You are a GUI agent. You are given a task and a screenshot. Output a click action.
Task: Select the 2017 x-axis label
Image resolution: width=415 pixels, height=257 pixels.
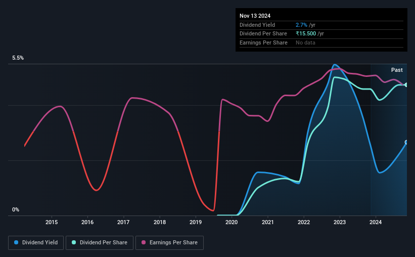123,222
